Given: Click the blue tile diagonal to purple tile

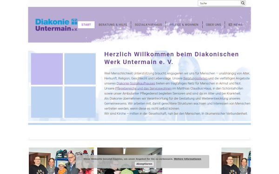Looking at the screenshot, I should pyautogui.click(x=80, y=102).
